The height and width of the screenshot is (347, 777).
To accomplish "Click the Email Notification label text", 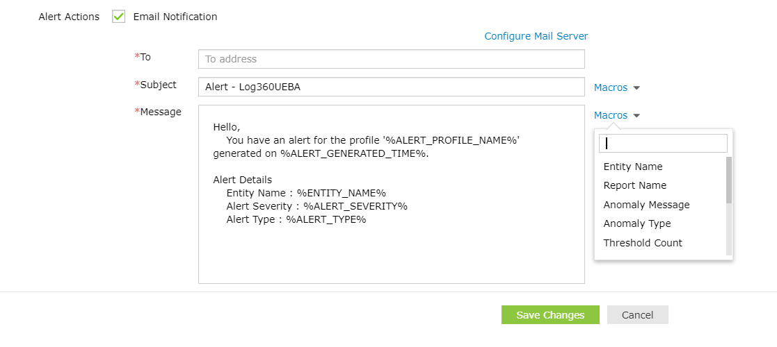I will [175, 17].
